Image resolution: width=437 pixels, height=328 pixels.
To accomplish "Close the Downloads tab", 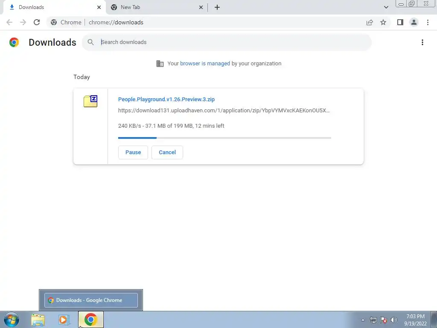I will (x=99, y=7).
